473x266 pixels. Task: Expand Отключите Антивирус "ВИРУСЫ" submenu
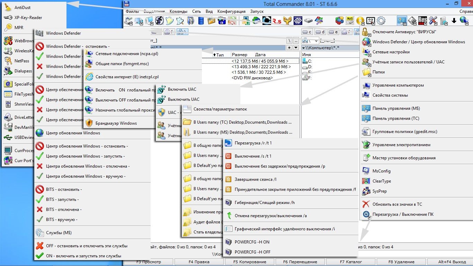[x=416, y=32]
